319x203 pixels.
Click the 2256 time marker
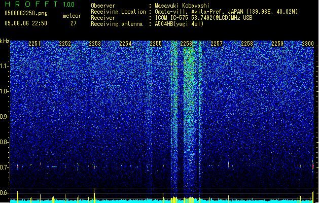click(186, 44)
